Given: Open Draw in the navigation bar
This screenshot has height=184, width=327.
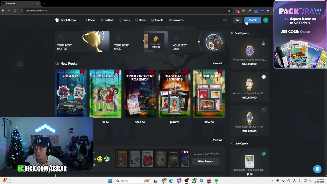Looking at the screenshot, I should (x=140, y=20).
